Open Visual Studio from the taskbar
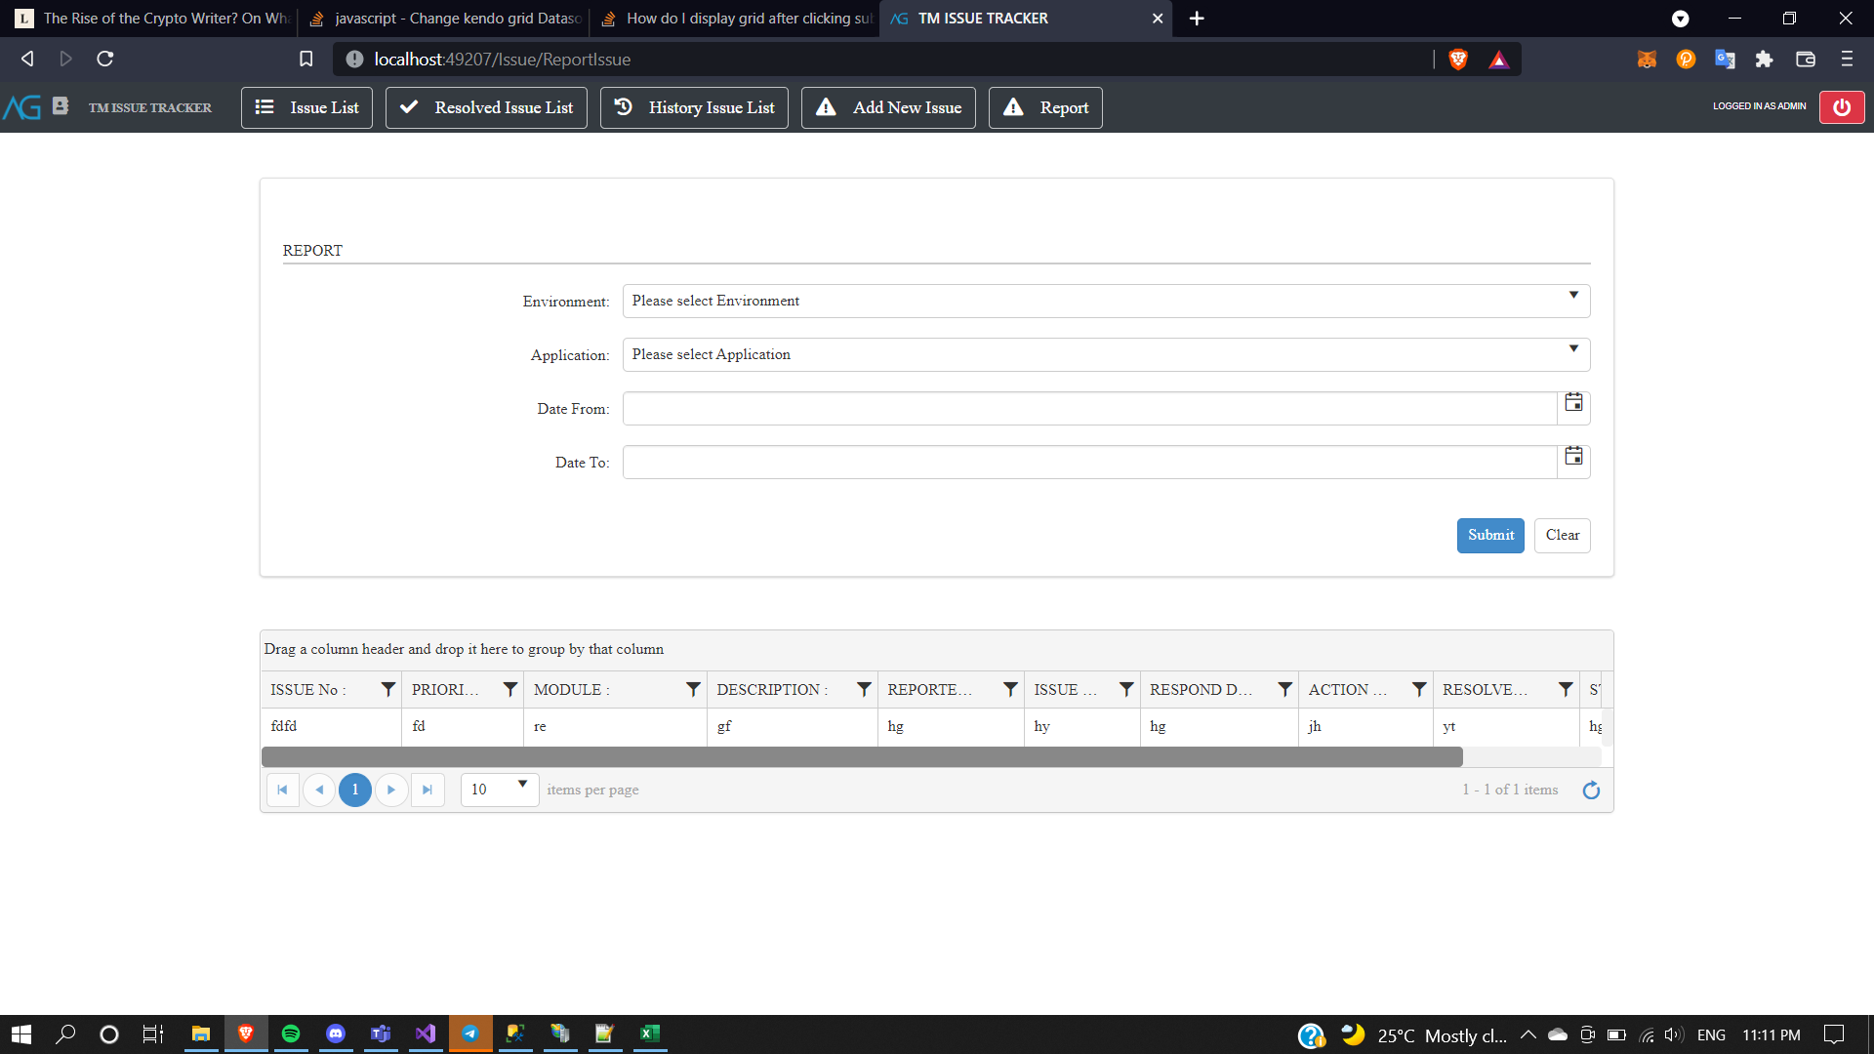This screenshot has width=1874, height=1054. click(x=426, y=1034)
